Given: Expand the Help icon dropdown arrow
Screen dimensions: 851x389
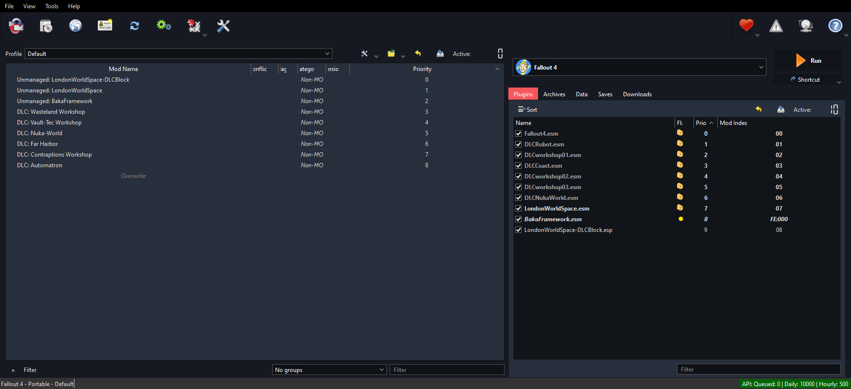Looking at the screenshot, I should coord(846,35).
